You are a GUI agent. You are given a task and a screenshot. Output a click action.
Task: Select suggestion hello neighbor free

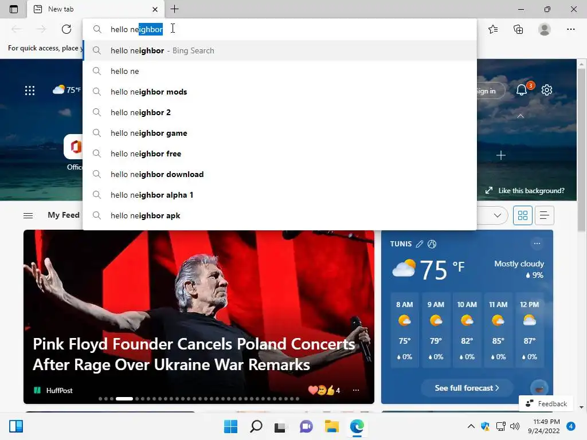pos(280,154)
